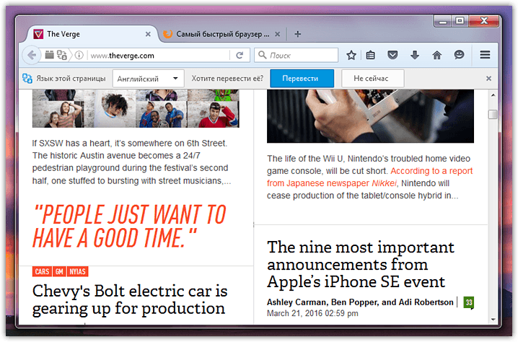Open the Downloads arrow icon
The width and height of the screenshot is (518, 342).
(415, 55)
